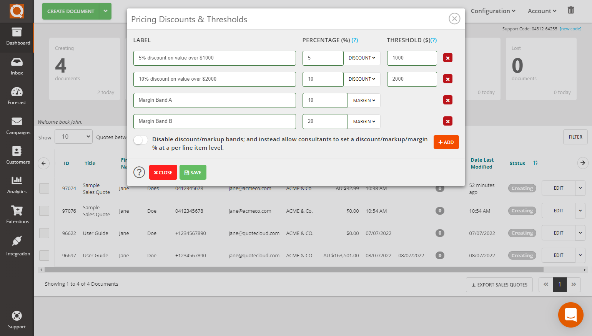
Task: Go to the Customers panel
Action: (17, 156)
